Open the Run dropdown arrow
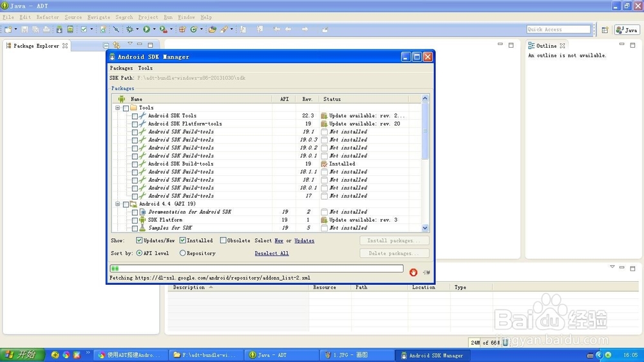Image resolution: width=644 pixels, height=362 pixels. (x=154, y=29)
